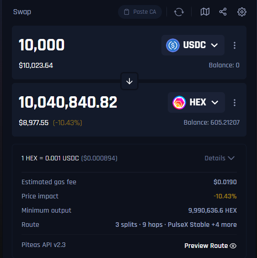The width and height of the screenshot is (257, 258).
Task: Click the Estimated gas fee $0.0190 value
Action: (225, 182)
